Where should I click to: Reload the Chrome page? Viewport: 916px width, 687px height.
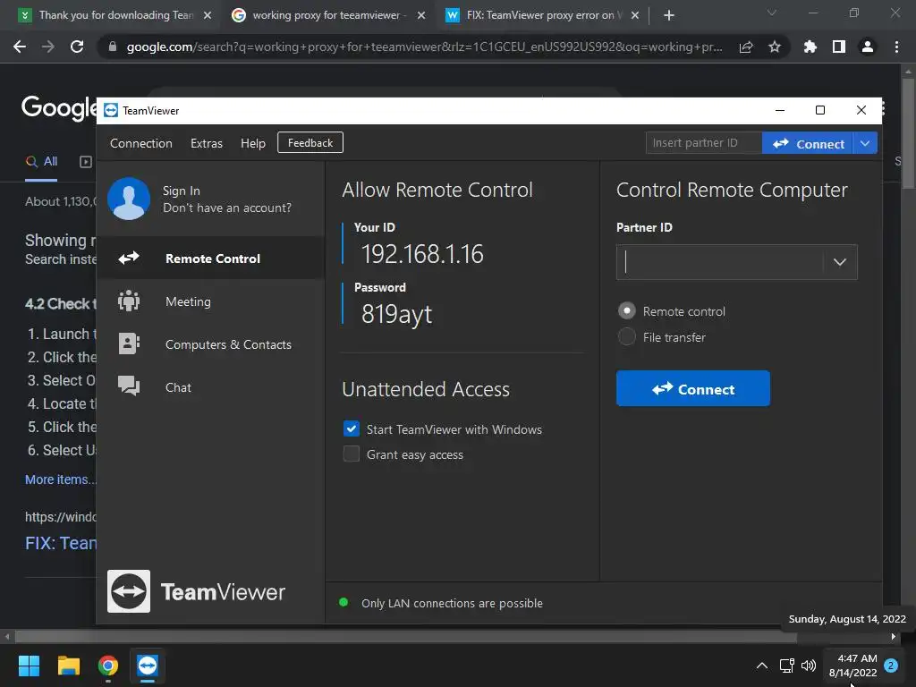[77, 47]
